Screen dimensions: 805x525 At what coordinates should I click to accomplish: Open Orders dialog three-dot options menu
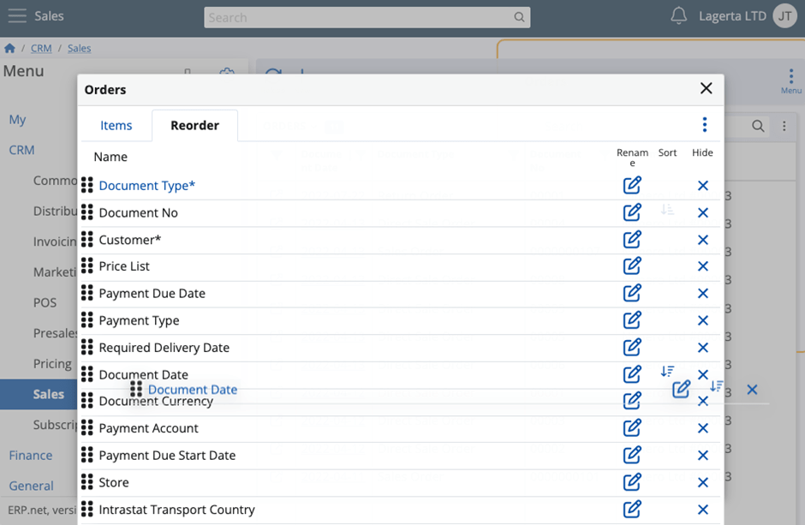[x=704, y=125]
